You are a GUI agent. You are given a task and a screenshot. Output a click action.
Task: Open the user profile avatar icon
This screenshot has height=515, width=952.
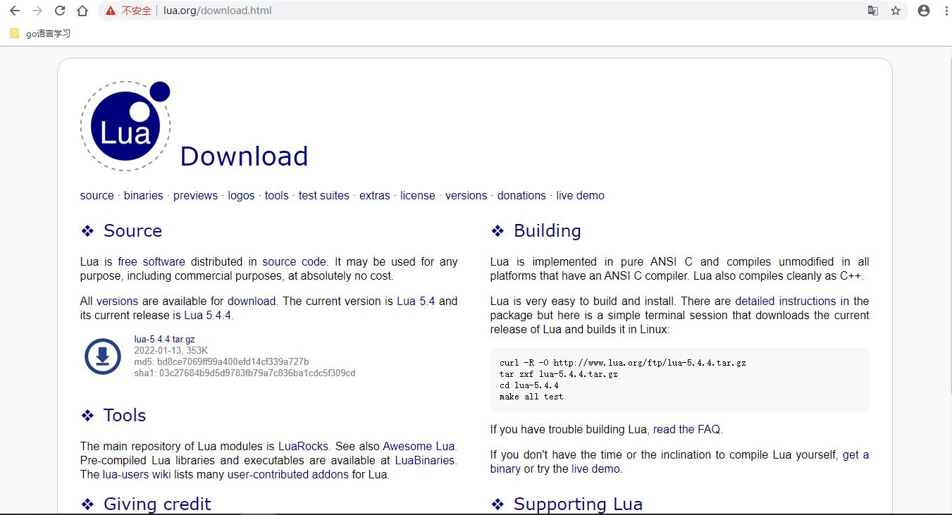[x=924, y=11]
